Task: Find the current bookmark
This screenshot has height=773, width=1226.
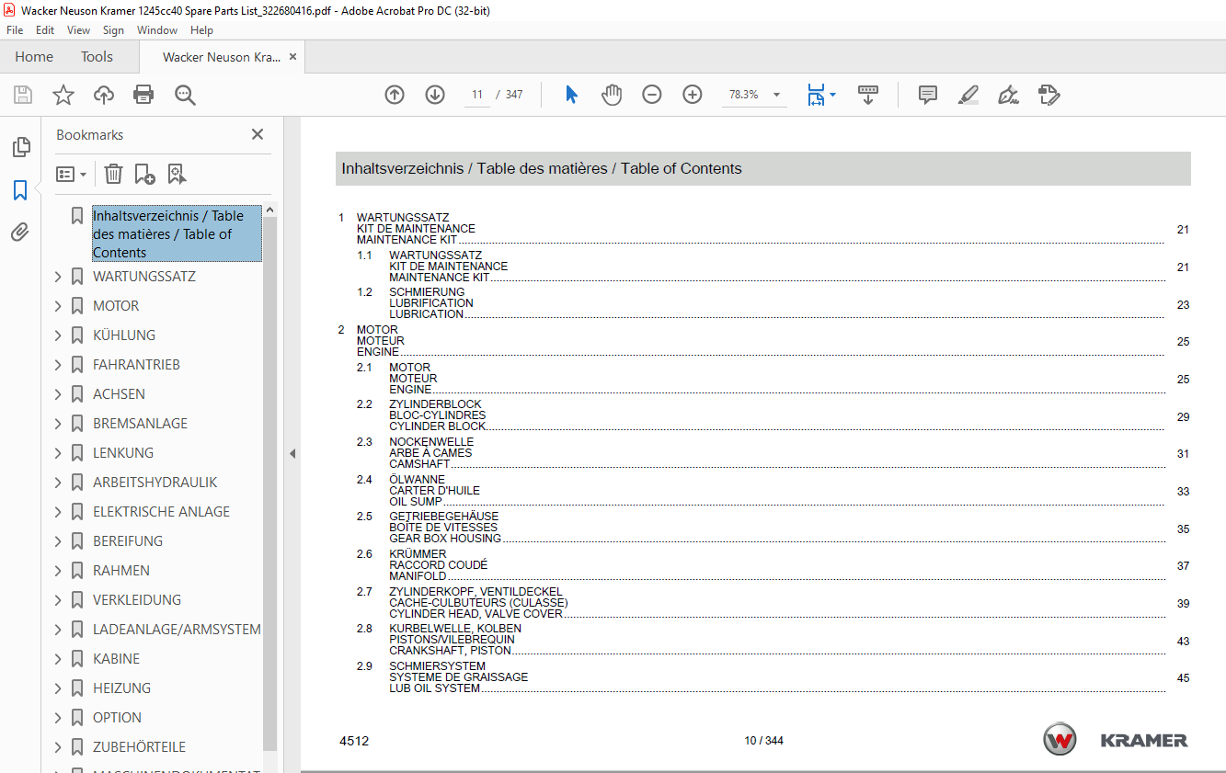Action: pos(177,174)
